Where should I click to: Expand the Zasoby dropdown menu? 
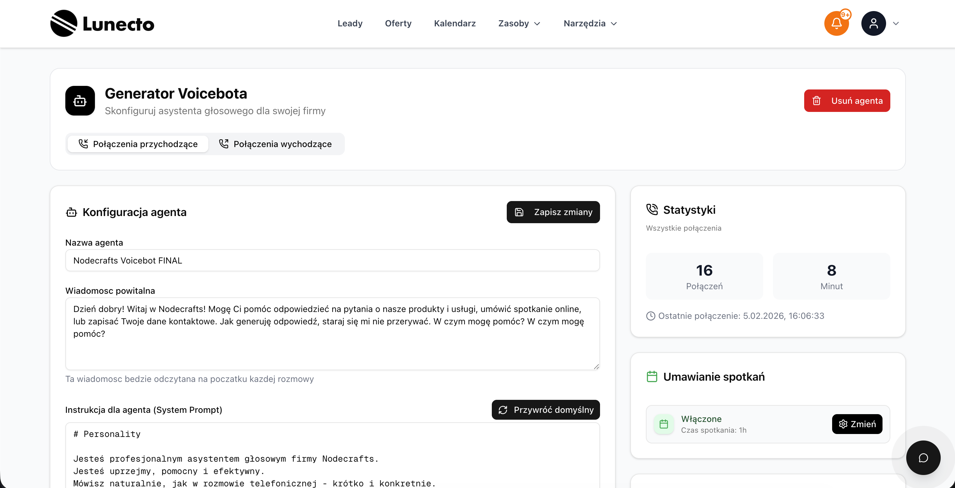coord(519,23)
